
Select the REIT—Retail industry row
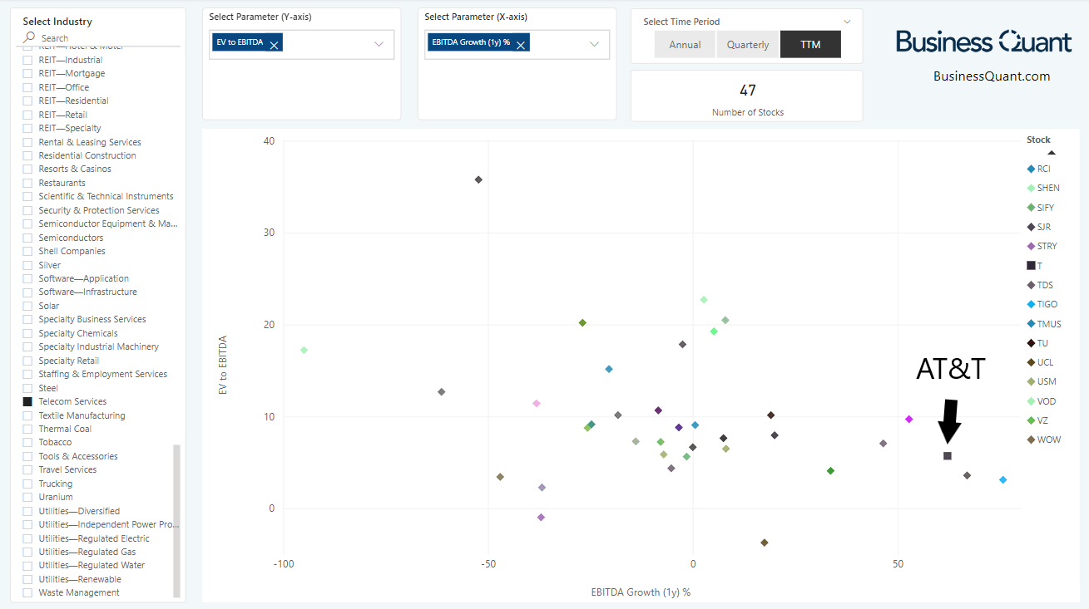click(x=100, y=115)
